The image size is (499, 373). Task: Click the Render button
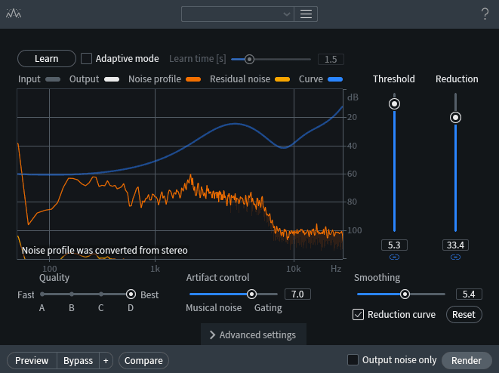point(467,361)
